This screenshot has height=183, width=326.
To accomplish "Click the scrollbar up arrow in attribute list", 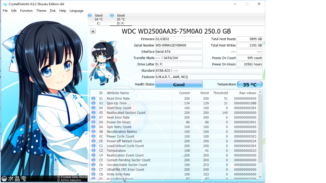I will (x=260, y=92).
